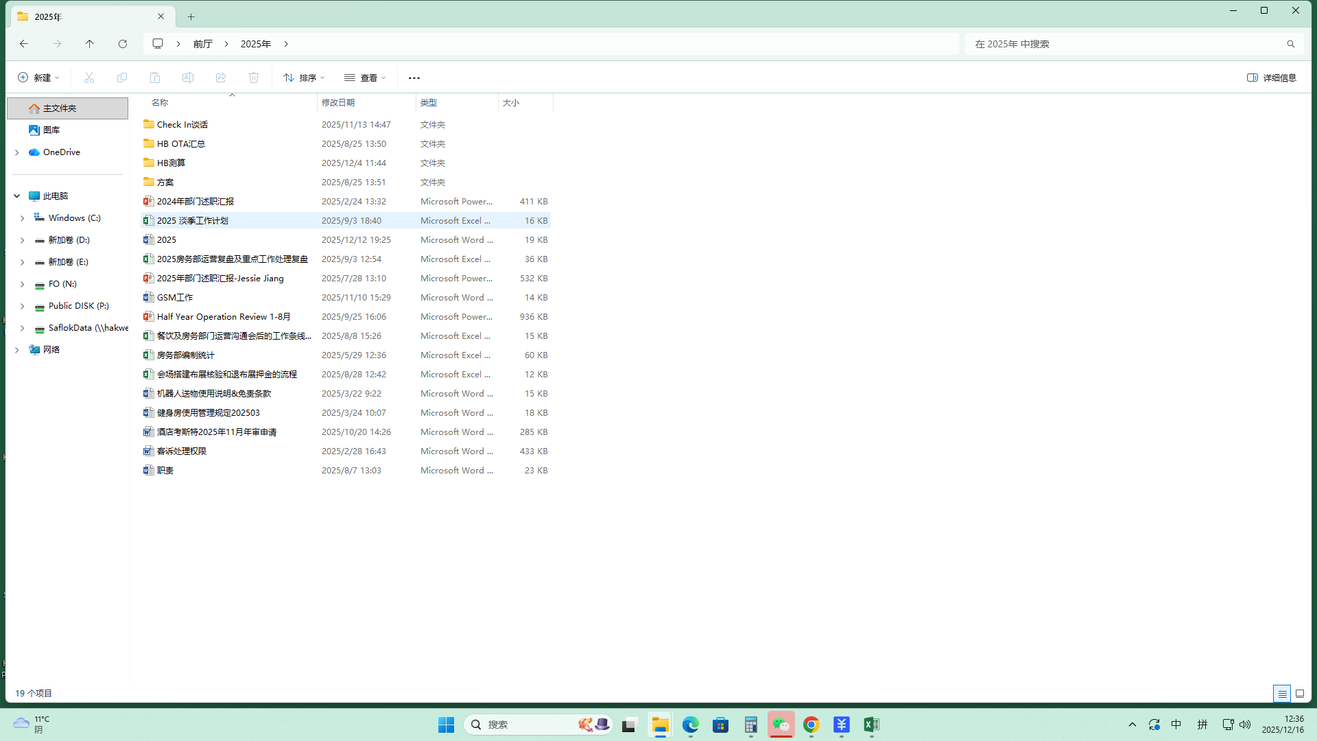The width and height of the screenshot is (1317, 741).
Task: Open the See more ellipsis menu
Action: [x=414, y=78]
